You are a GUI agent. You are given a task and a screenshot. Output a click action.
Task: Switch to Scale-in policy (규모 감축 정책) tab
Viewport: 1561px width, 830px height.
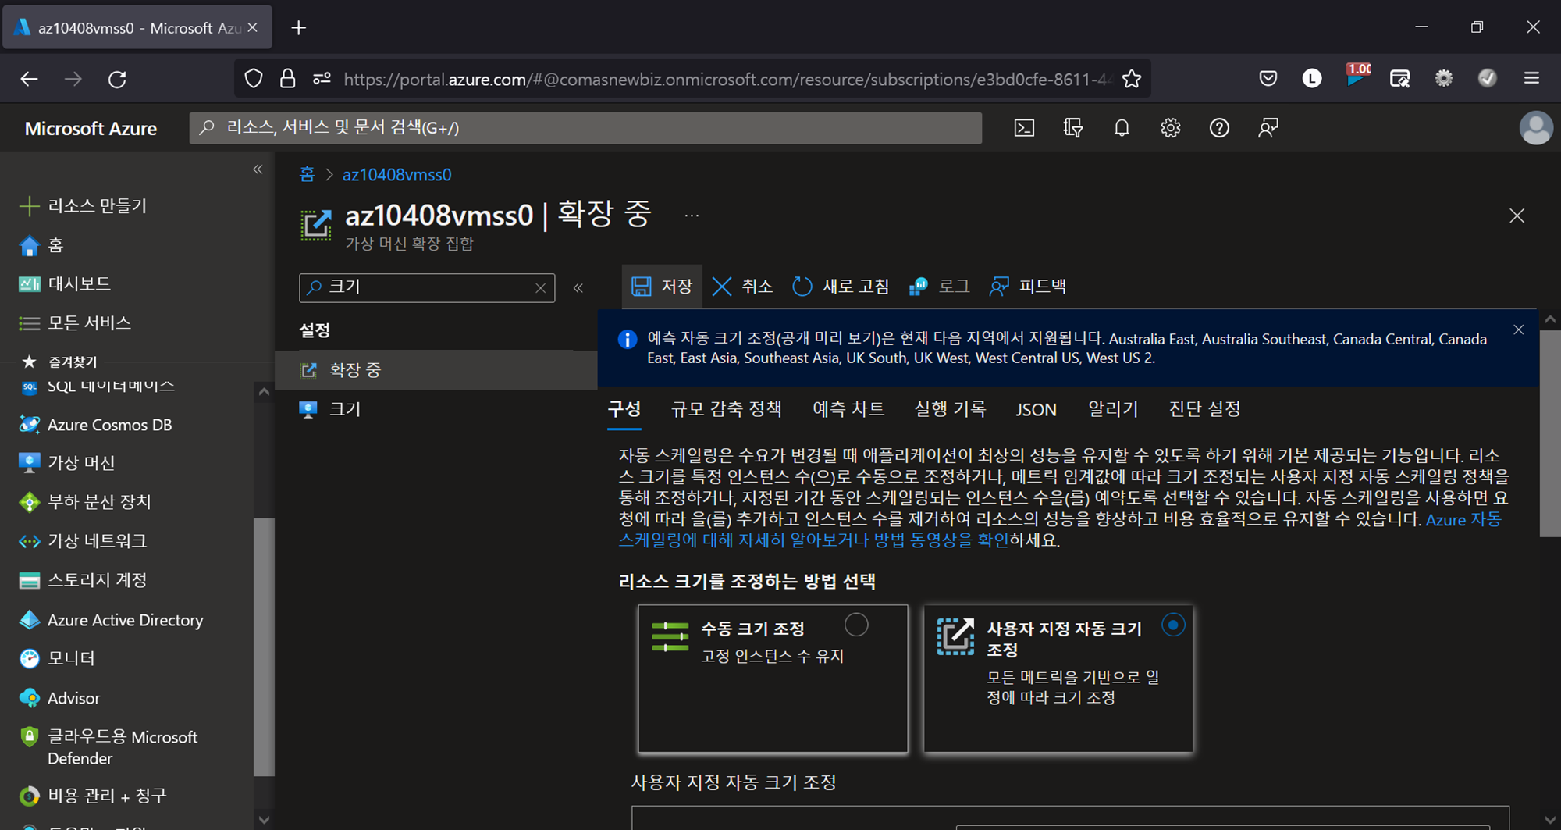point(727,409)
